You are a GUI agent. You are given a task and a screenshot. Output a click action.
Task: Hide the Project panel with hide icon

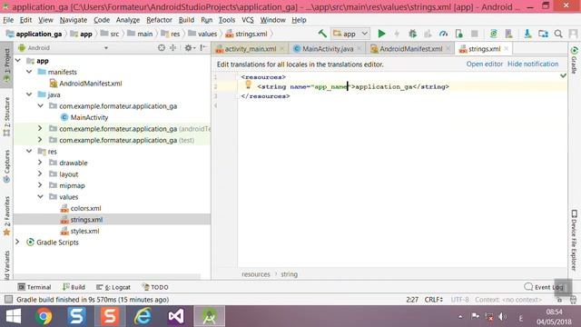[203, 48]
